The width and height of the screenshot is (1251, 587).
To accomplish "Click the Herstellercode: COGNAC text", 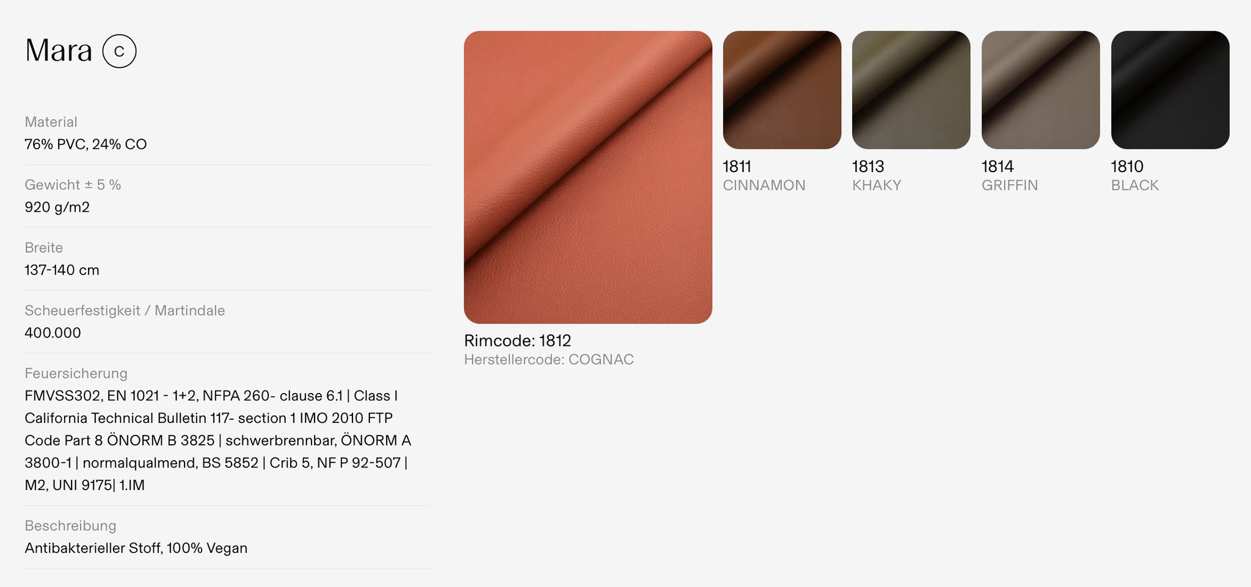I will pyautogui.click(x=549, y=360).
